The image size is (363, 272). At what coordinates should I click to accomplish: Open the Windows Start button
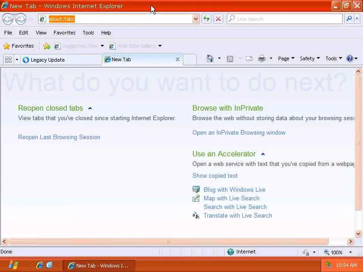coord(13,265)
